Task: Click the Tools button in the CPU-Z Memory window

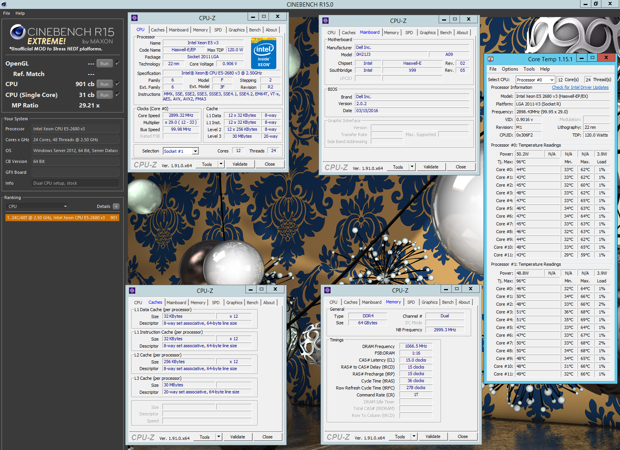Action: (400, 436)
